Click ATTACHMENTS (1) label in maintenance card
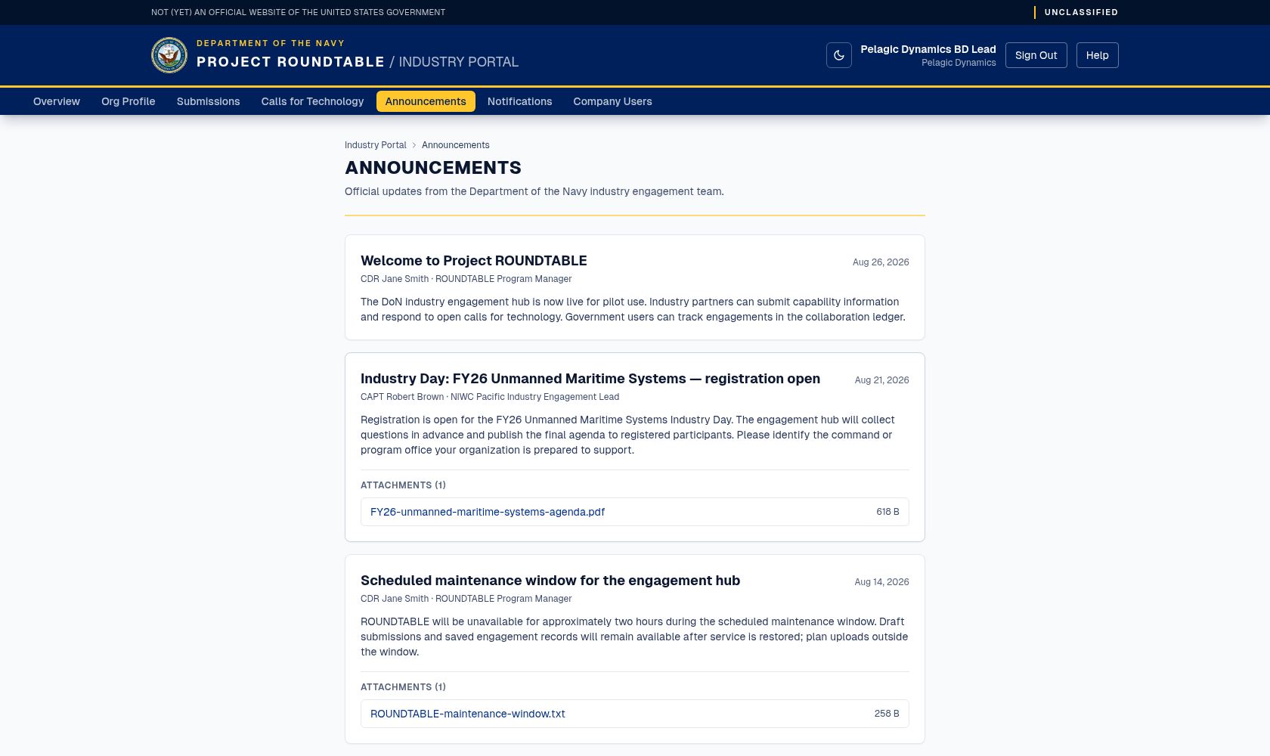The height and width of the screenshot is (756, 1270). tap(403, 687)
